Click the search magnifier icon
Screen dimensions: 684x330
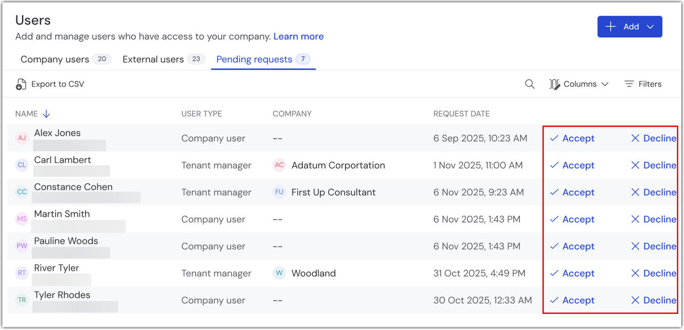(x=530, y=84)
